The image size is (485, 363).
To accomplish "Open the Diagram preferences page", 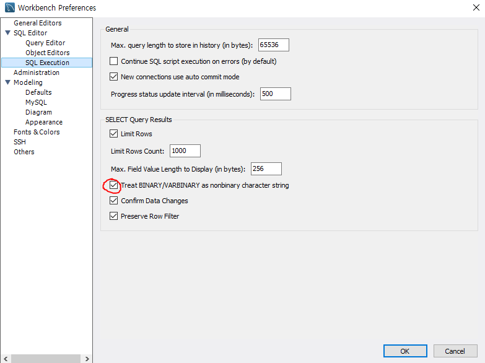I will coord(38,112).
